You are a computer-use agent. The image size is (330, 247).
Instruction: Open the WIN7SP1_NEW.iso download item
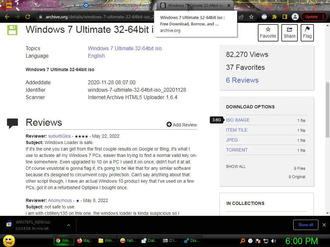tap(33, 225)
